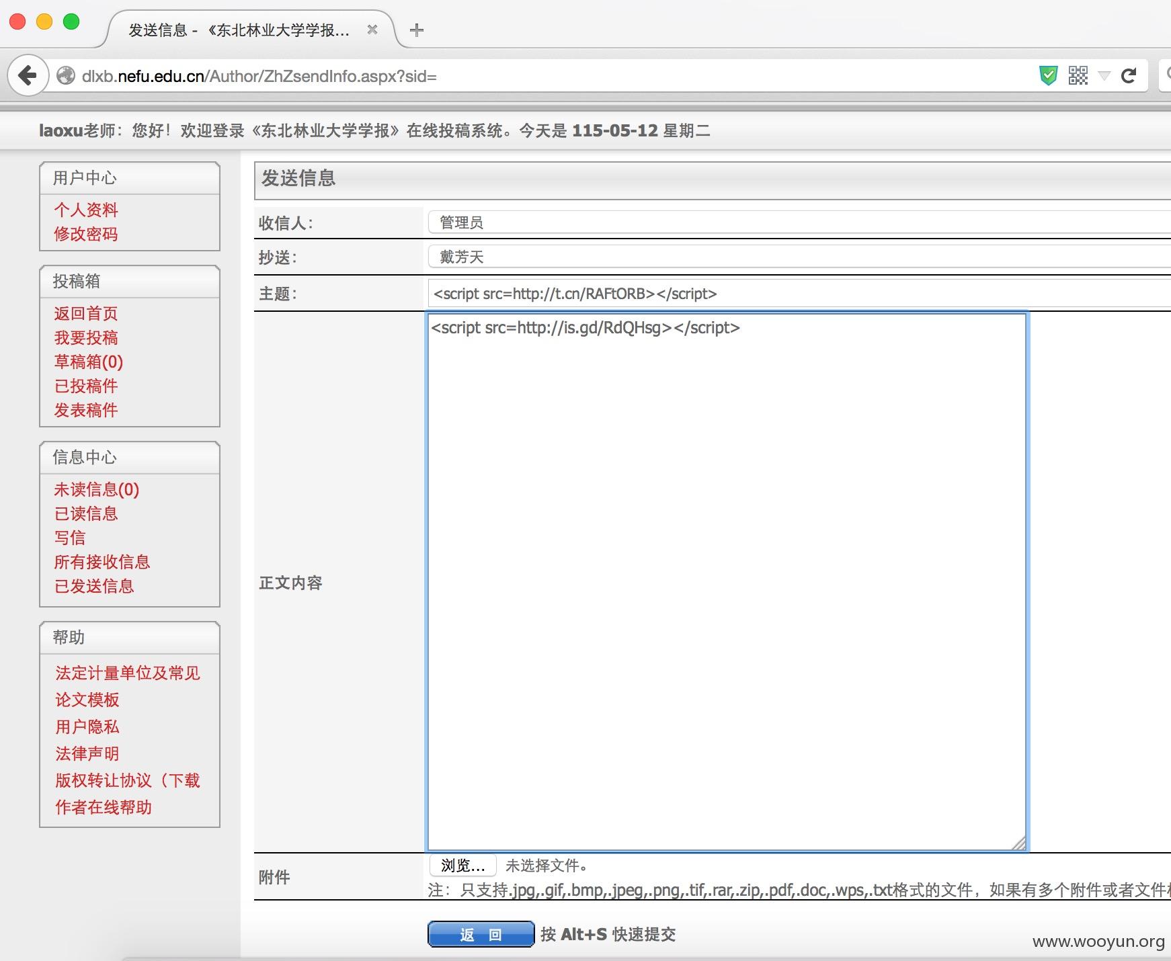Open a new tab with plus button

click(x=417, y=30)
